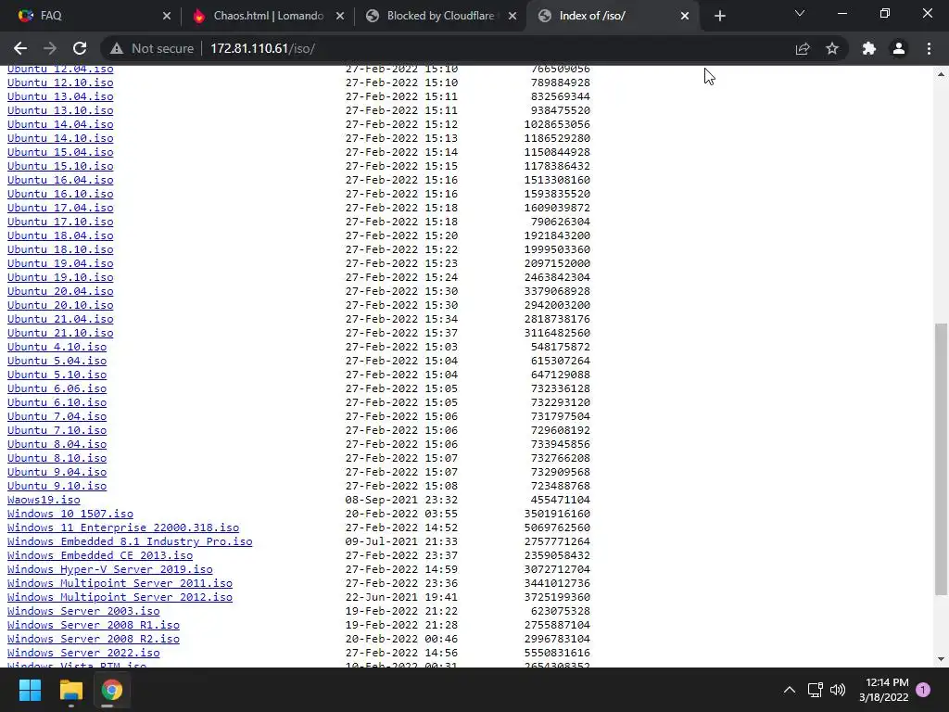Share this page using share icon
The image size is (949, 712).
pyautogui.click(x=803, y=48)
